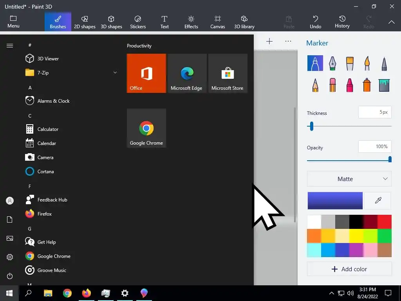Click the Opacity slider handle
The image size is (401, 301).
point(390,159)
